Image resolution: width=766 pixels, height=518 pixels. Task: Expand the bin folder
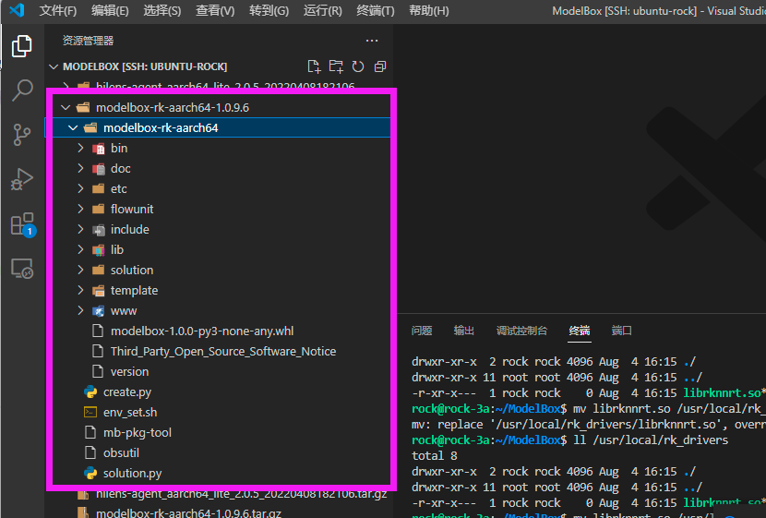coord(81,148)
